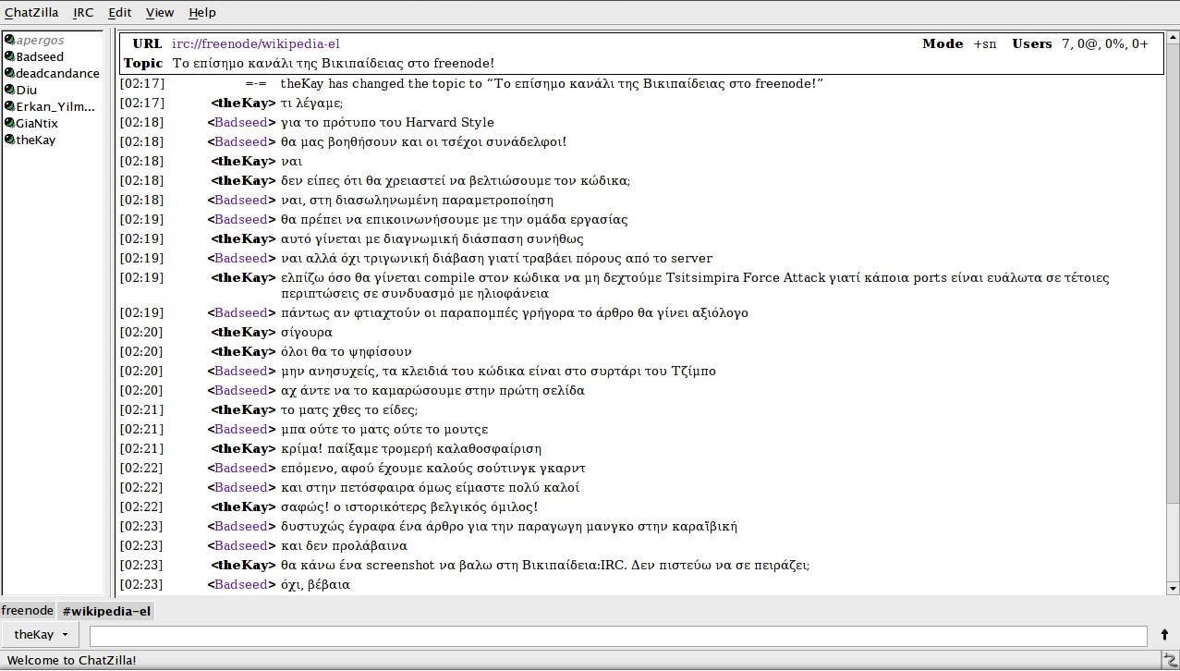Open the Help menu

[201, 12]
